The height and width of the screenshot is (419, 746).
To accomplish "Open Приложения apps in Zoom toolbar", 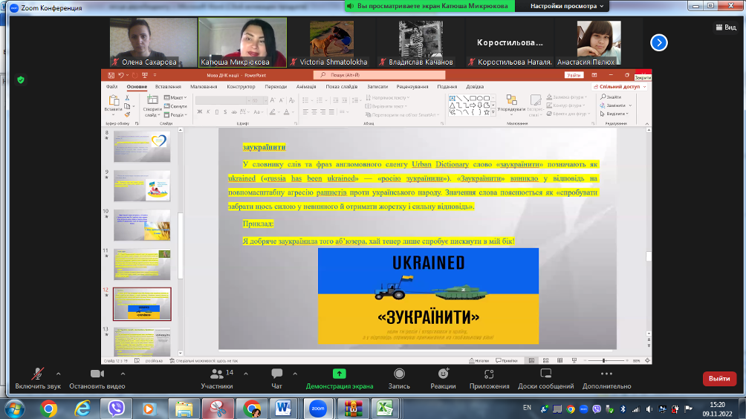I will pyautogui.click(x=488, y=377).
